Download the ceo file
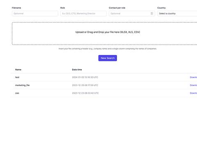Viewport: 197px width, 148px height. 193,93
